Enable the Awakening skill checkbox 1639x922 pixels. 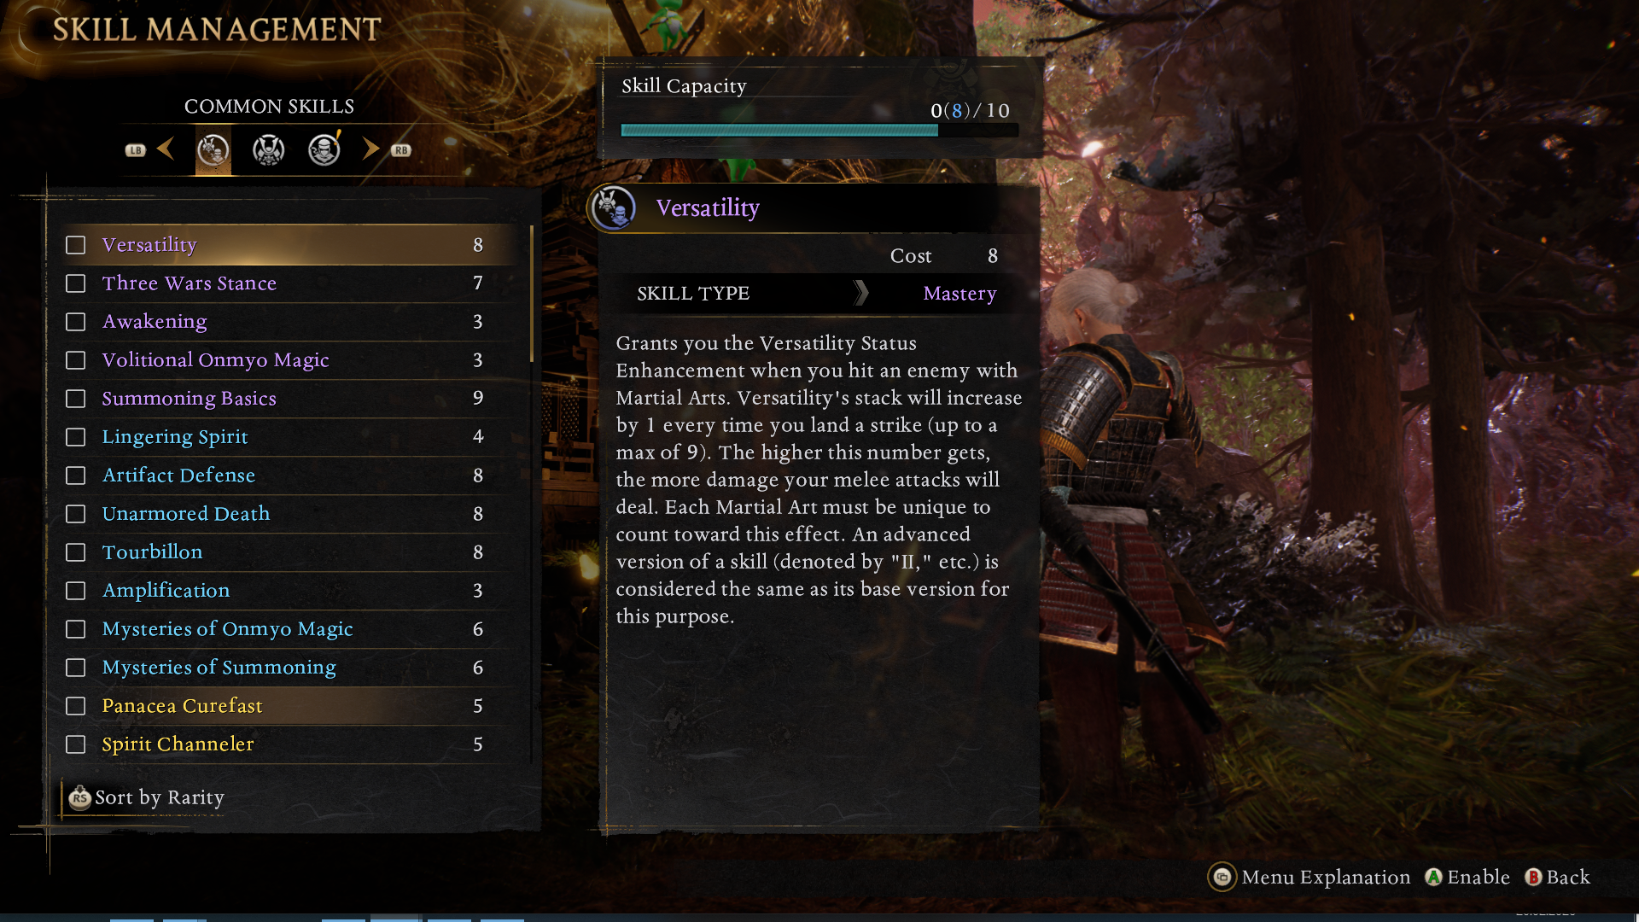(76, 322)
